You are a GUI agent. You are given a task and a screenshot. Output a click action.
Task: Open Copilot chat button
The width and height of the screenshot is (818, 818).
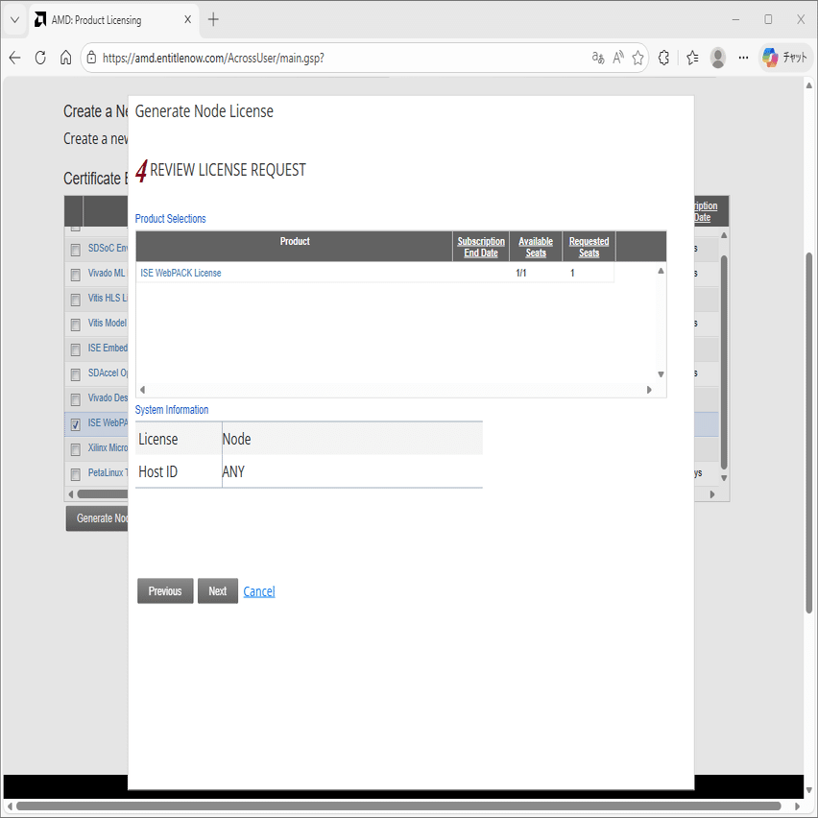click(x=784, y=58)
